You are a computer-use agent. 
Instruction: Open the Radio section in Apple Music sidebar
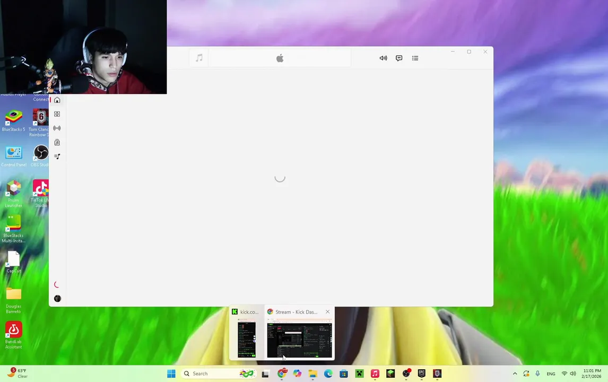pos(57,128)
